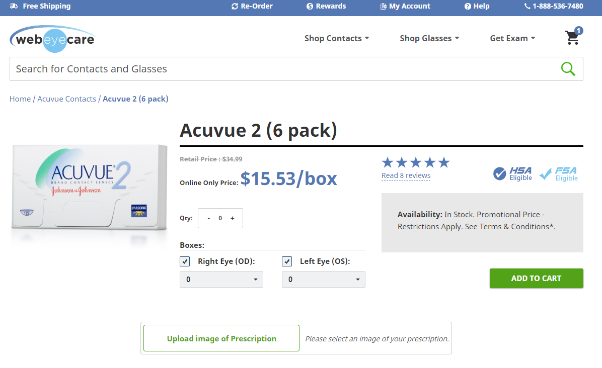This screenshot has height=368, width=602.
Task: Open the Left Eye boxes dropdown
Action: point(324,280)
